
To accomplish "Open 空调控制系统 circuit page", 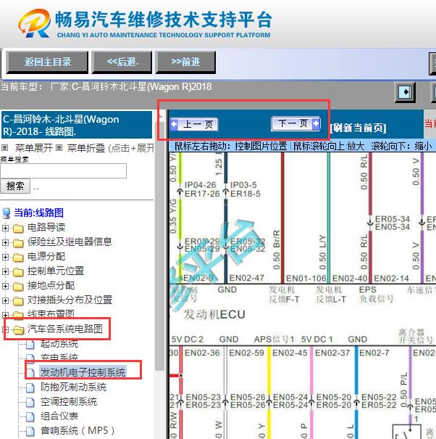I will (x=69, y=402).
